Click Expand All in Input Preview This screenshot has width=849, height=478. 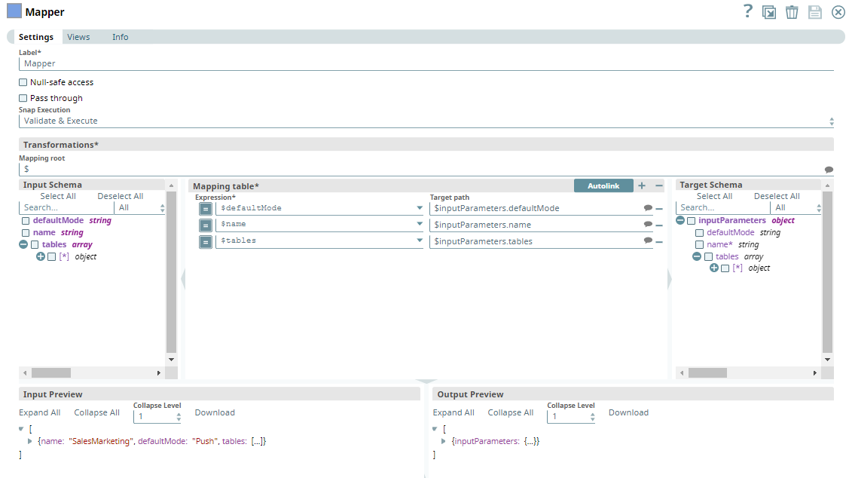tap(39, 412)
